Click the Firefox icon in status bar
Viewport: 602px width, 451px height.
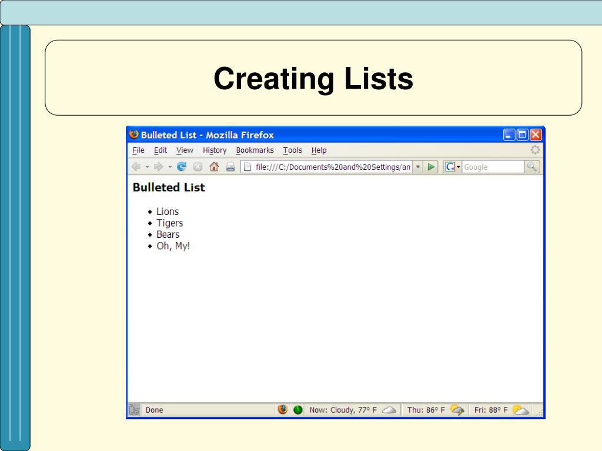283,410
